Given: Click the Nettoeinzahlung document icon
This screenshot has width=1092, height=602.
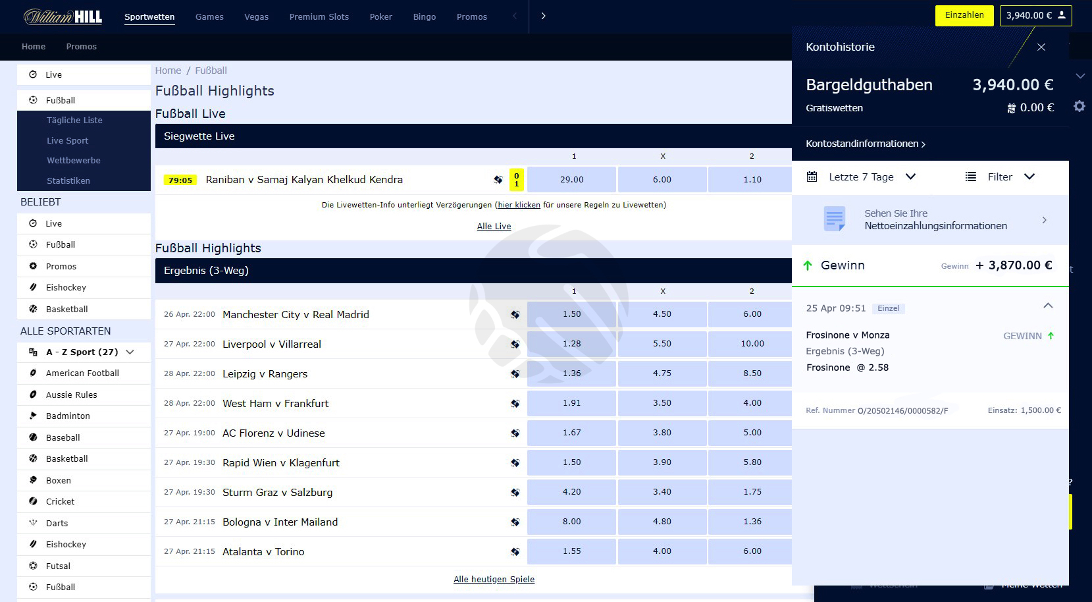Looking at the screenshot, I should [x=835, y=219].
